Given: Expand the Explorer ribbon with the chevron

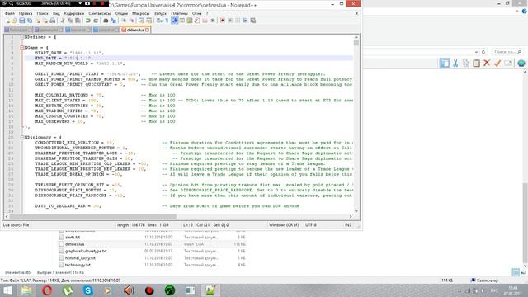Looking at the screenshot, I should click(517, 11).
